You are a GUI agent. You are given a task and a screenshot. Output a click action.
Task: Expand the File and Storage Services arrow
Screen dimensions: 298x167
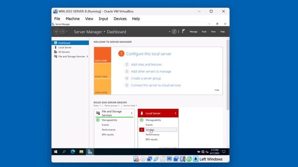87,57
